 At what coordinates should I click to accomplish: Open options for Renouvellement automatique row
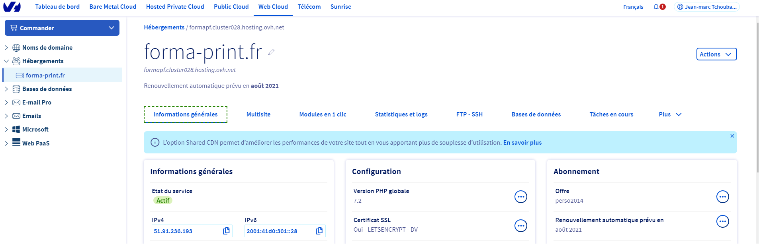[x=722, y=221]
